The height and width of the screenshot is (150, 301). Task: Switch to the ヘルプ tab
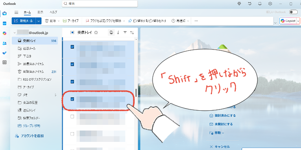click(x=53, y=12)
